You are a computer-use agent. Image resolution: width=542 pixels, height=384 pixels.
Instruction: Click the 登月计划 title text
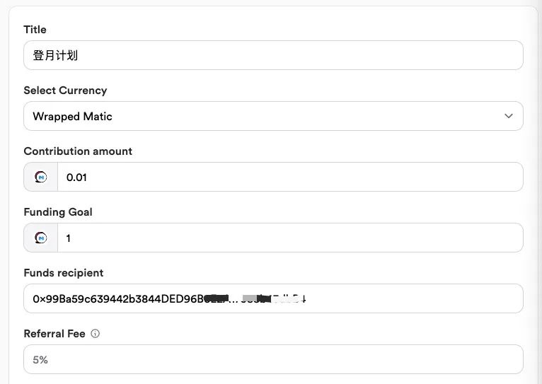[55, 55]
